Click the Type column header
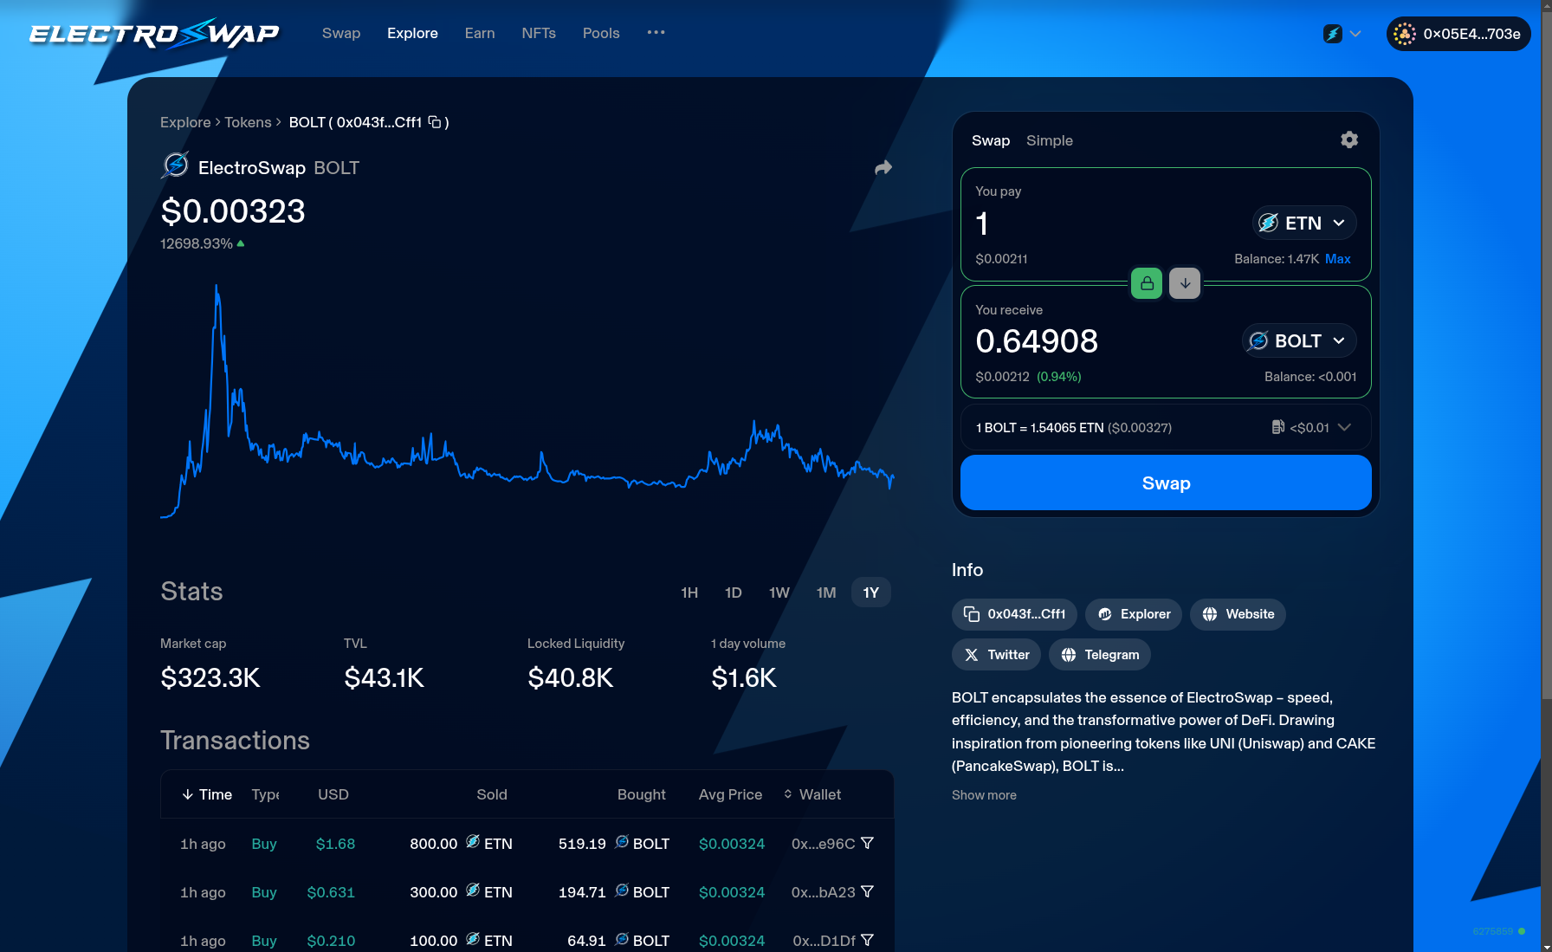The height and width of the screenshot is (952, 1552). 265,794
